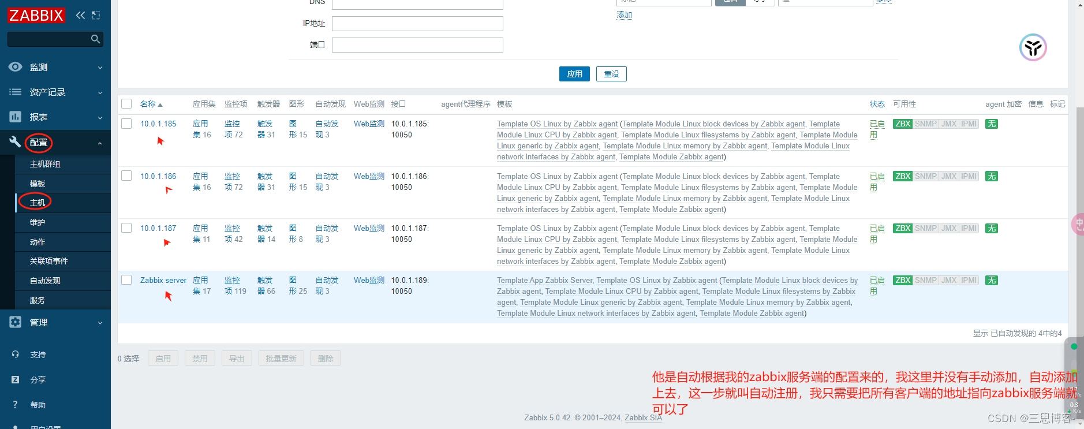Expand the 资产记录 menu chevron
Screen dimensions: 1084x429
pyautogui.click(x=100, y=92)
